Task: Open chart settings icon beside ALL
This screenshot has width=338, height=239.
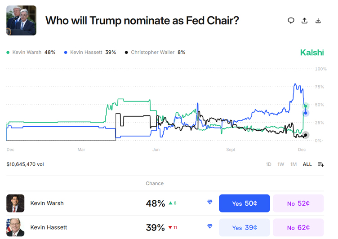Action: click(x=321, y=164)
